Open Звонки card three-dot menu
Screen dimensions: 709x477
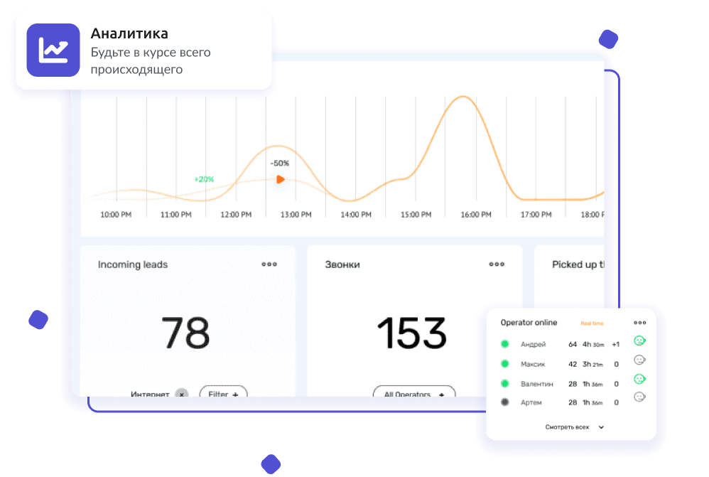[x=497, y=264]
